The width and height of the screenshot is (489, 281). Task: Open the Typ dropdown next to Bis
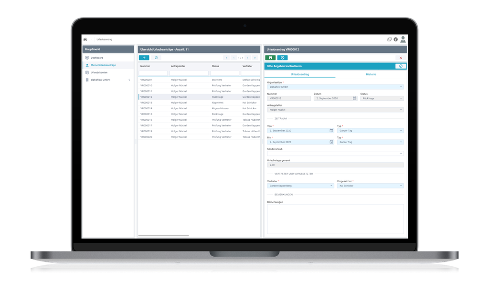pyautogui.click(x=370, y=142)
